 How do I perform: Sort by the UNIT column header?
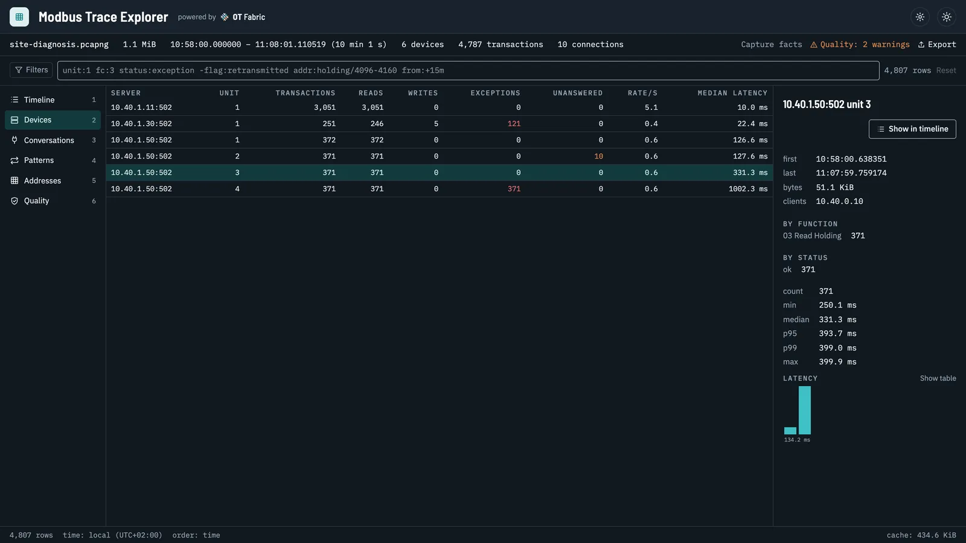(x=229, y=93)
